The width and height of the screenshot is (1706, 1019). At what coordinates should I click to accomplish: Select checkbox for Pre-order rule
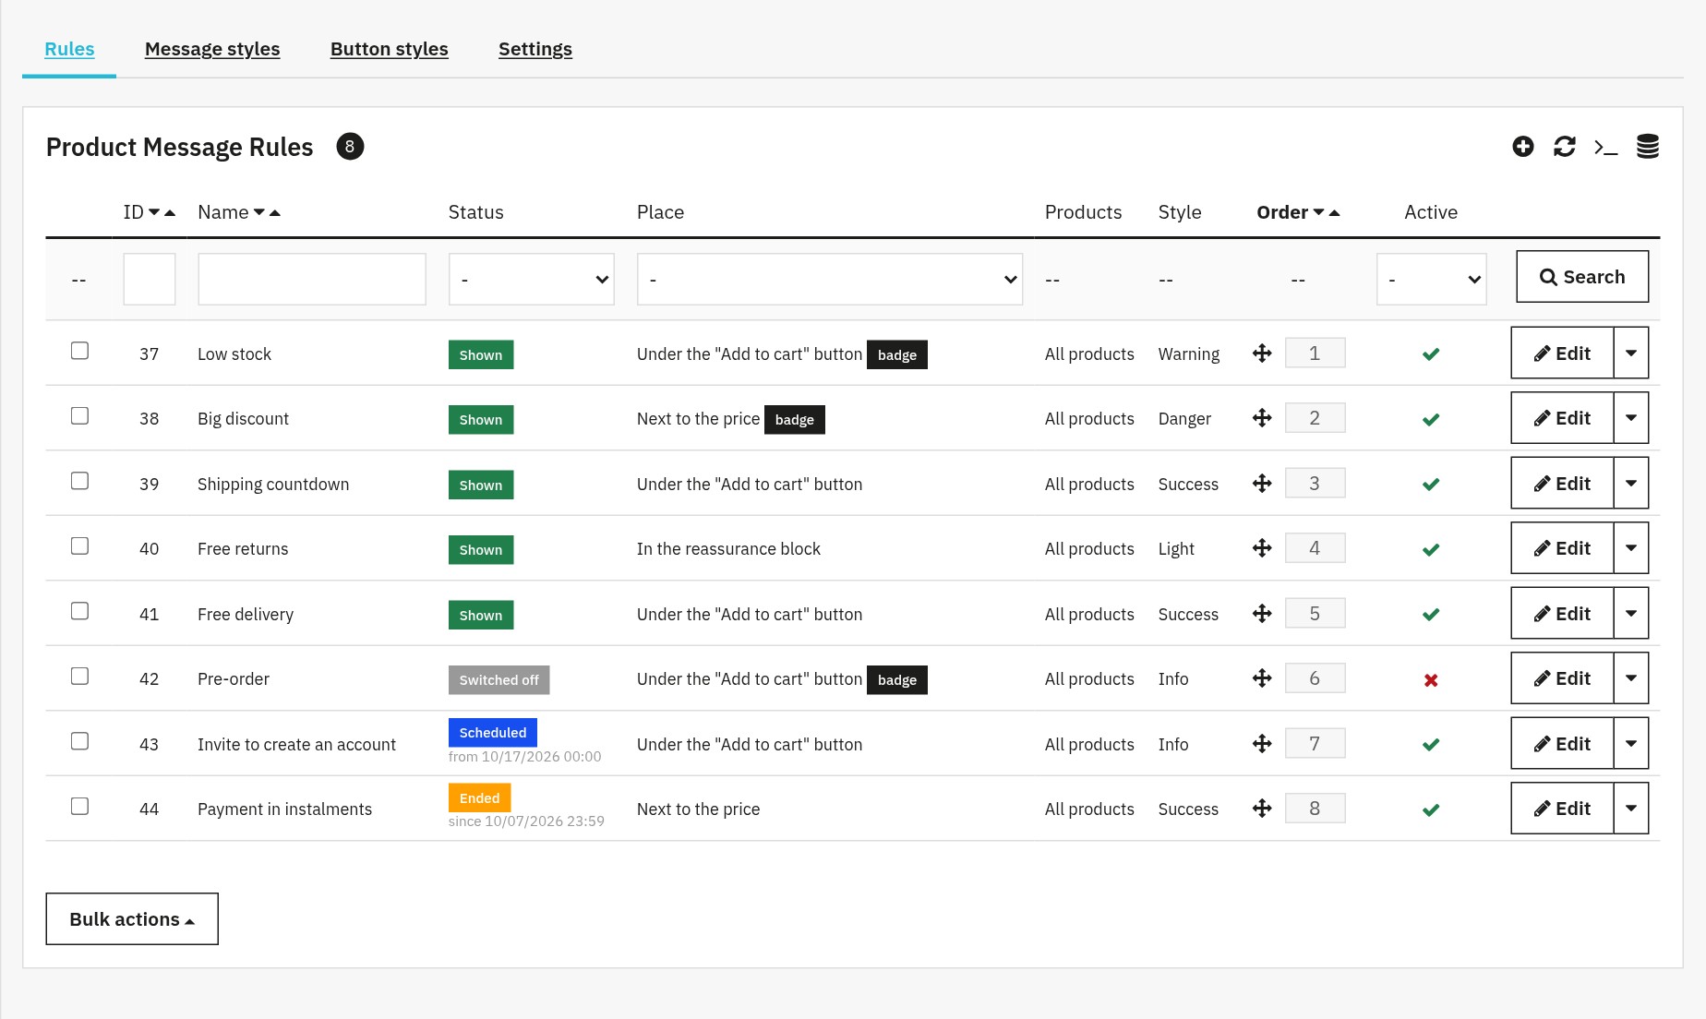[80, 676]
